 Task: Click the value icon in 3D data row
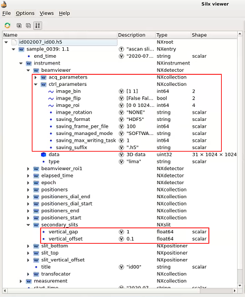tap(121, 155)
